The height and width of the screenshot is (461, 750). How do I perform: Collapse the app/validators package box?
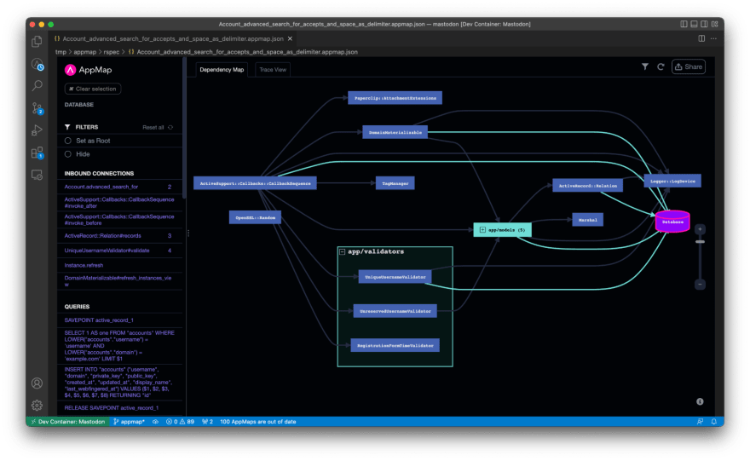[343, 251]
